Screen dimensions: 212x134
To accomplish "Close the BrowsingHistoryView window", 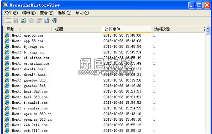I will pyautogui.click(x=207, y=5).
